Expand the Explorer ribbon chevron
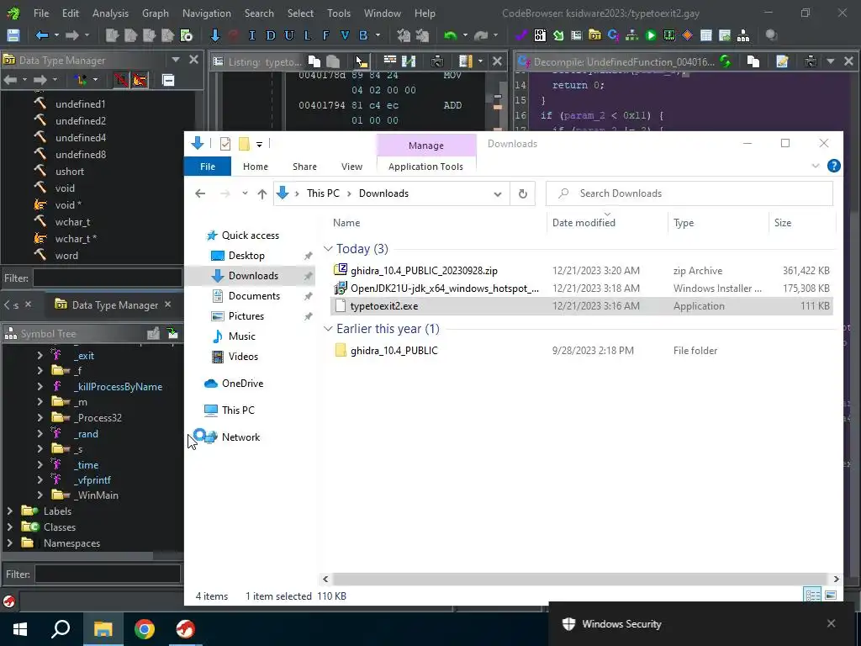The height and width of the screenshot is (646, 861). (x=816, y=166)
